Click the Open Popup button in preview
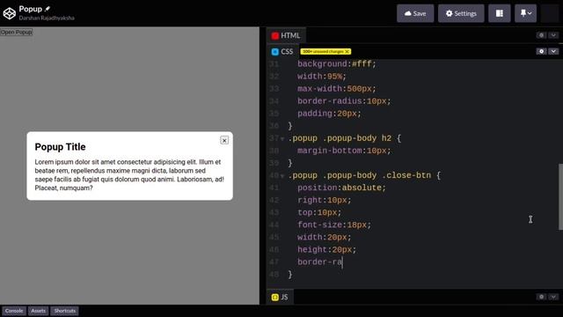This screenshot has height=317, width=563. (x=17, y=32)
